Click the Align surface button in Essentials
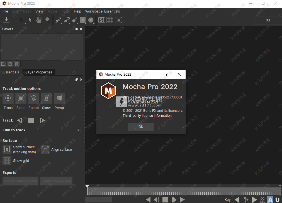The height and width of the screenshot is (203, 282). 45,150
